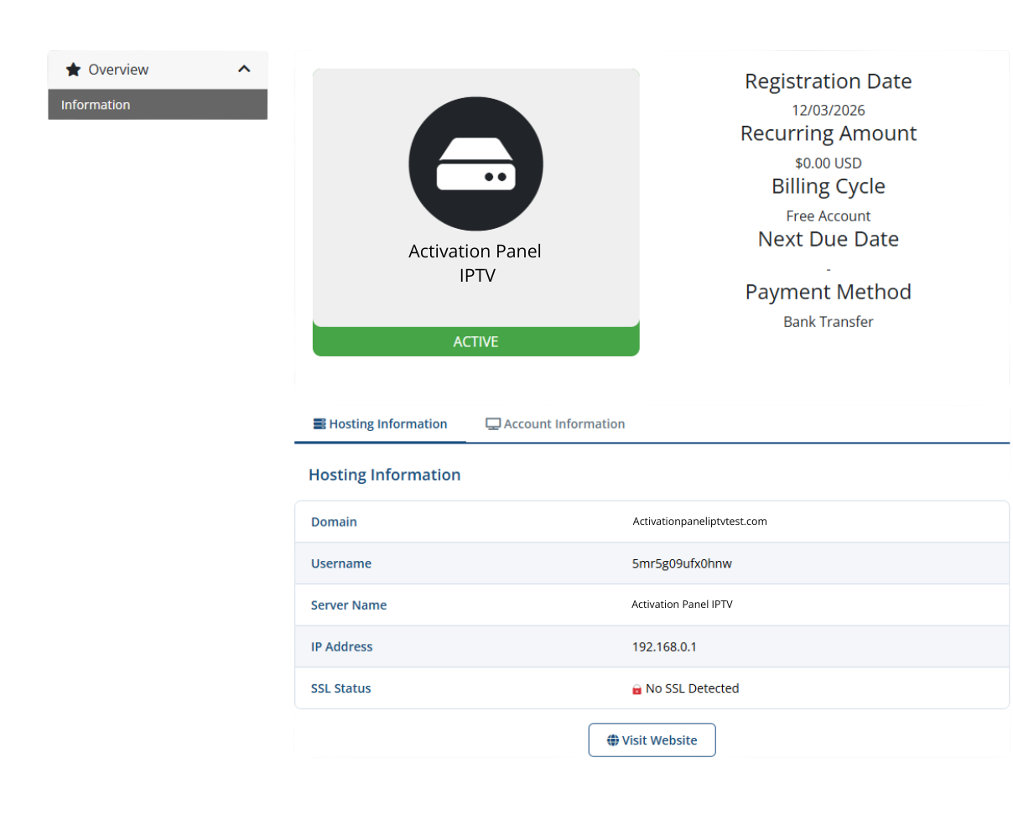
Task: Click the Activationpaneliptvtest.com domain value
Action: pyautogui.click(x=699, y=522)
